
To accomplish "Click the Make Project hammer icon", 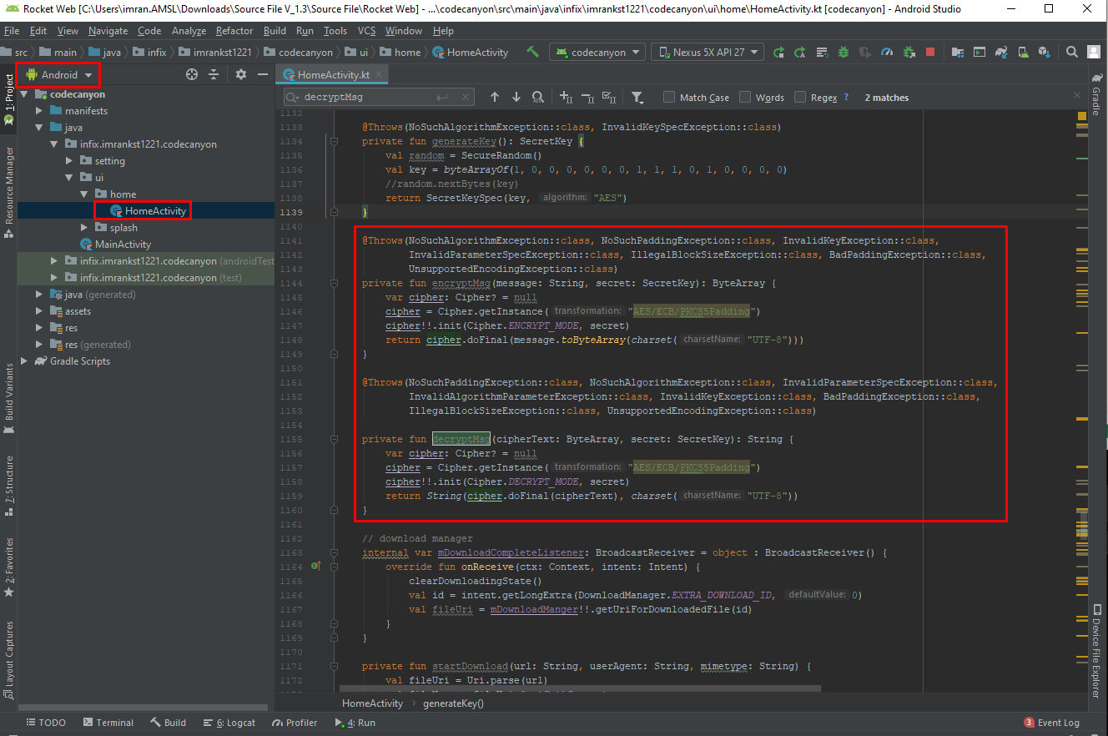I will pyautogui.click(x=532, y=52).
